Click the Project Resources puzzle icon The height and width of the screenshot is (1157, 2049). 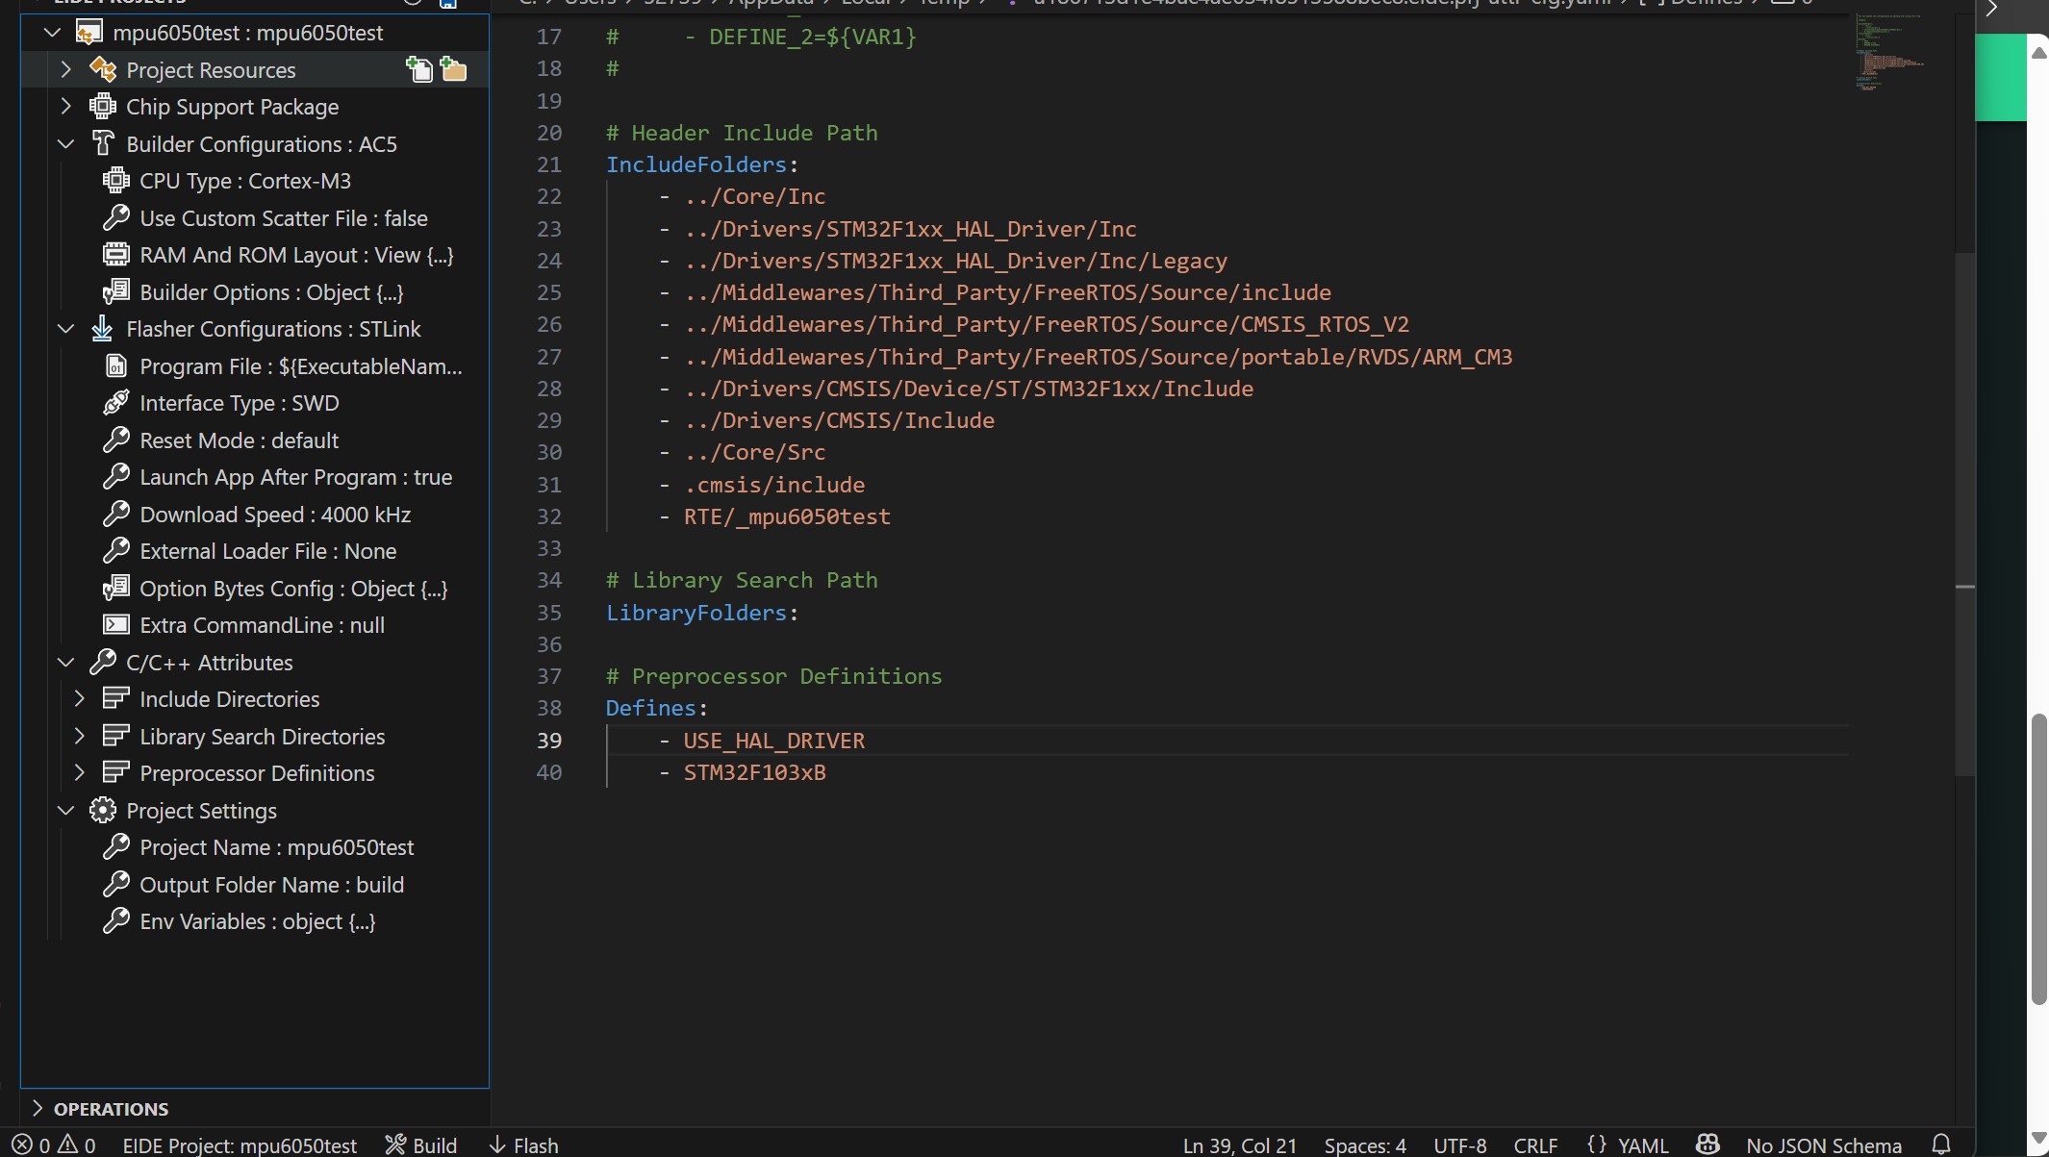[x=103, y=69]
